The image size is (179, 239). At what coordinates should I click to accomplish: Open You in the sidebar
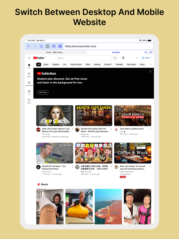29,92
